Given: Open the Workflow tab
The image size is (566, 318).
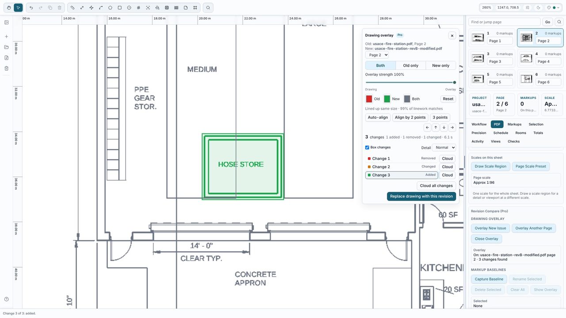Looking at the screenshot, I should (x=479, y=125).
